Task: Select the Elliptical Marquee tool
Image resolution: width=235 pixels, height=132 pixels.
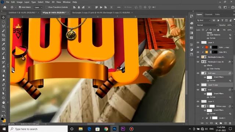Action: 3,22
